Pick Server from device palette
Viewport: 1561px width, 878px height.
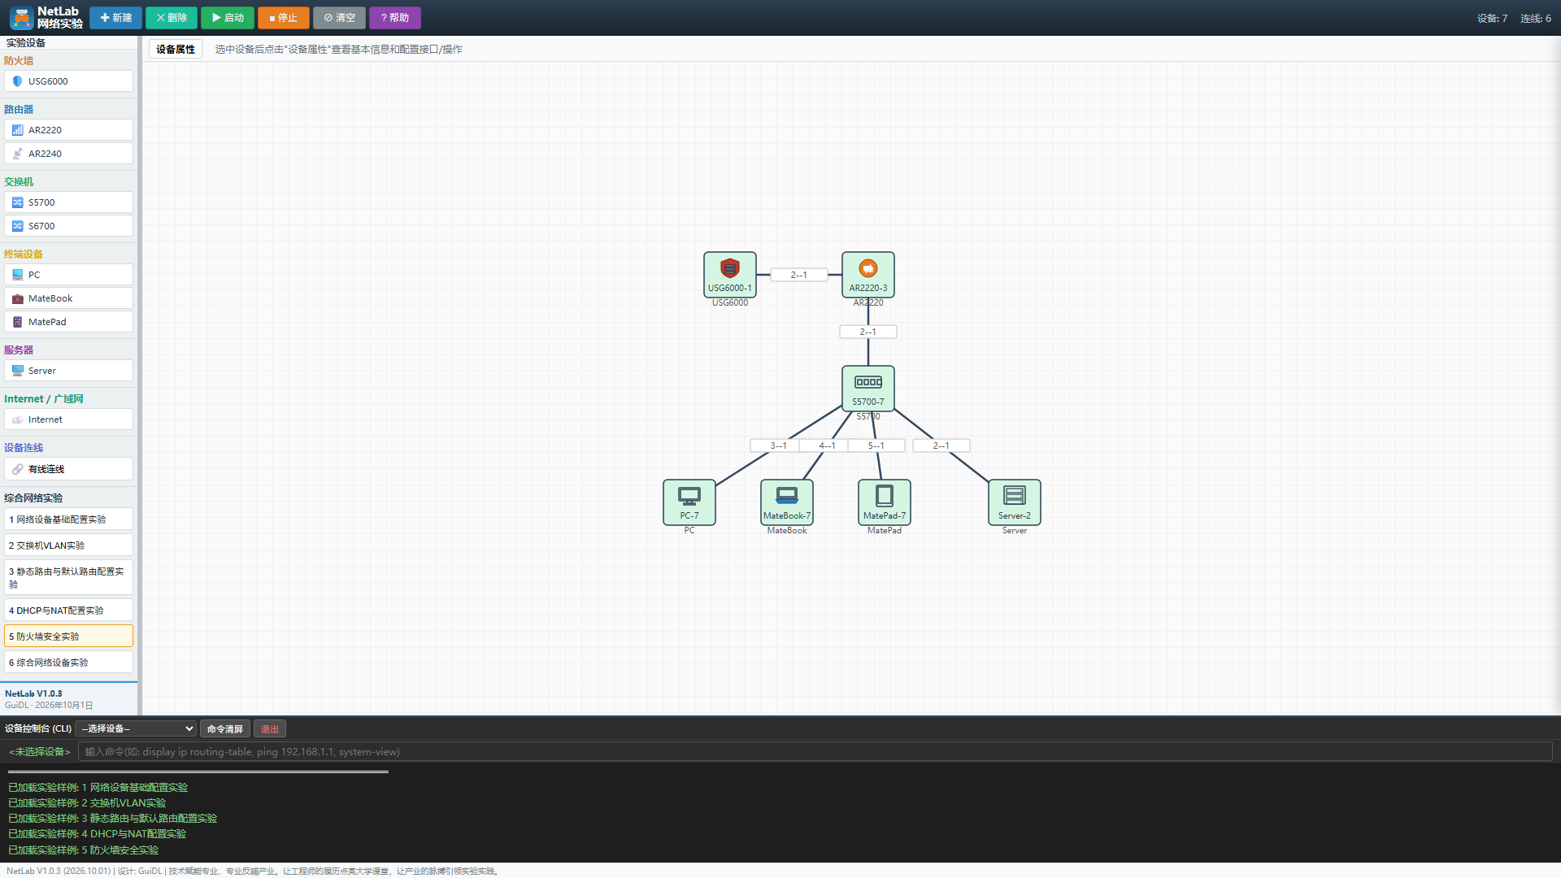click(69, 371)
